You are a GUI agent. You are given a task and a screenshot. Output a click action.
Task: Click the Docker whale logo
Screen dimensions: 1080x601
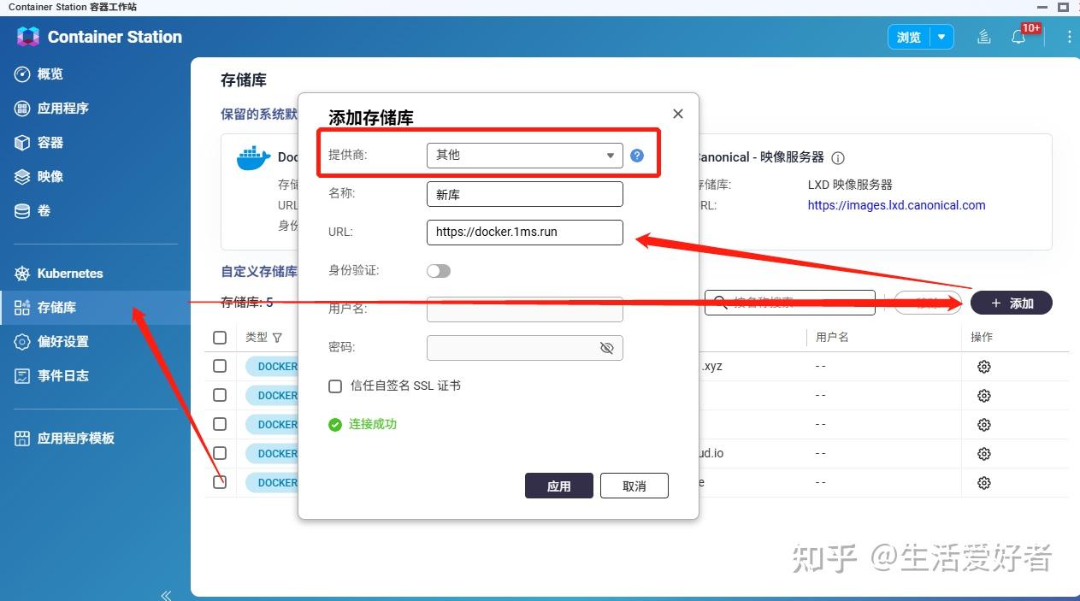tap(253, 158)
